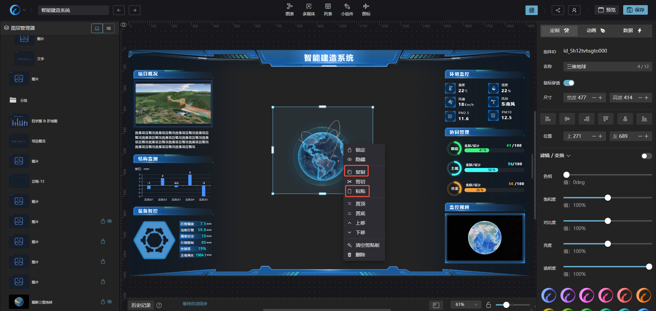
Task: Click the 饱和度 slider handle
Action: tap(607, 198)
